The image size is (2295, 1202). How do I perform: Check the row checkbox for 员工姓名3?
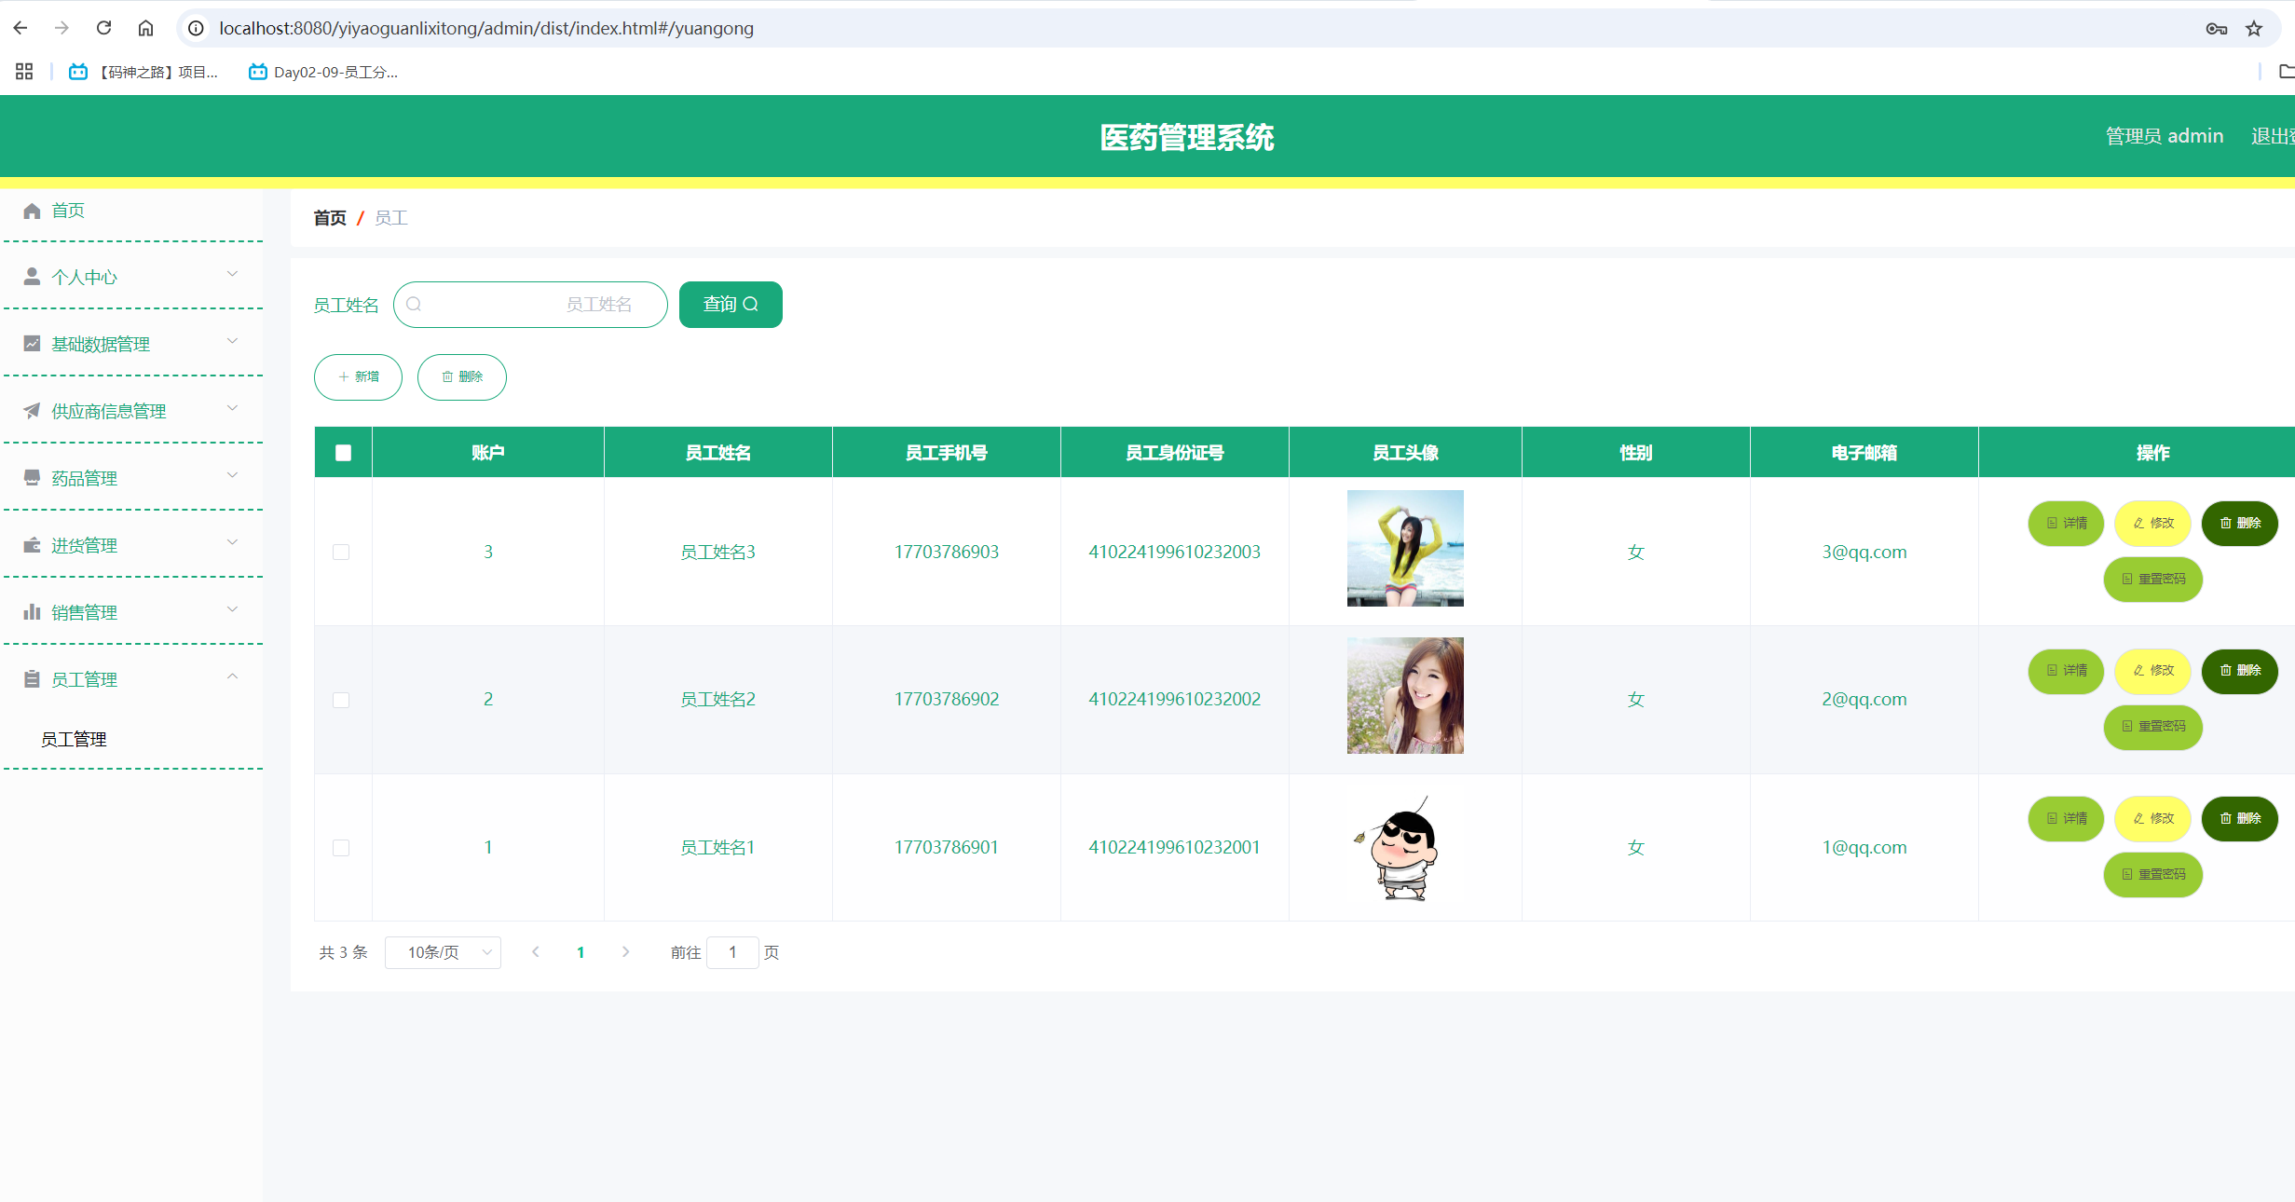tap(341, 552)
